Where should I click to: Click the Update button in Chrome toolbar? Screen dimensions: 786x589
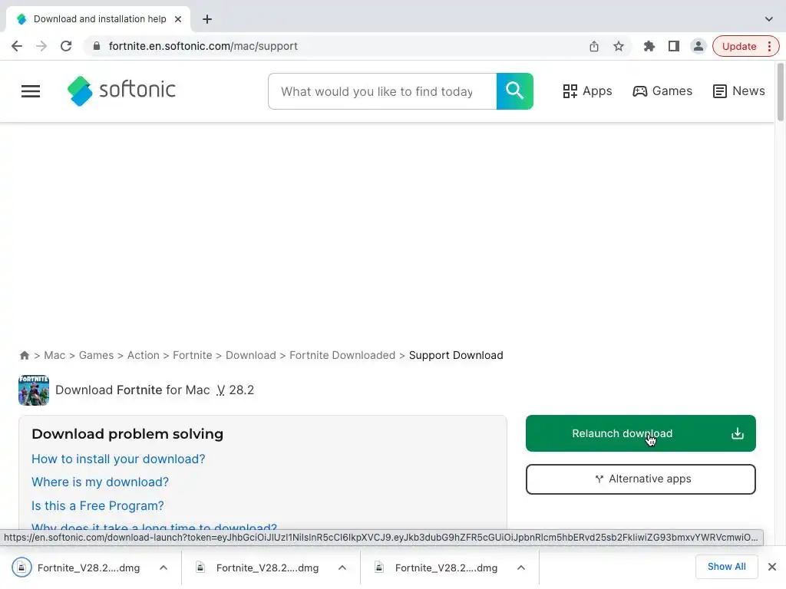pos(745,46)
